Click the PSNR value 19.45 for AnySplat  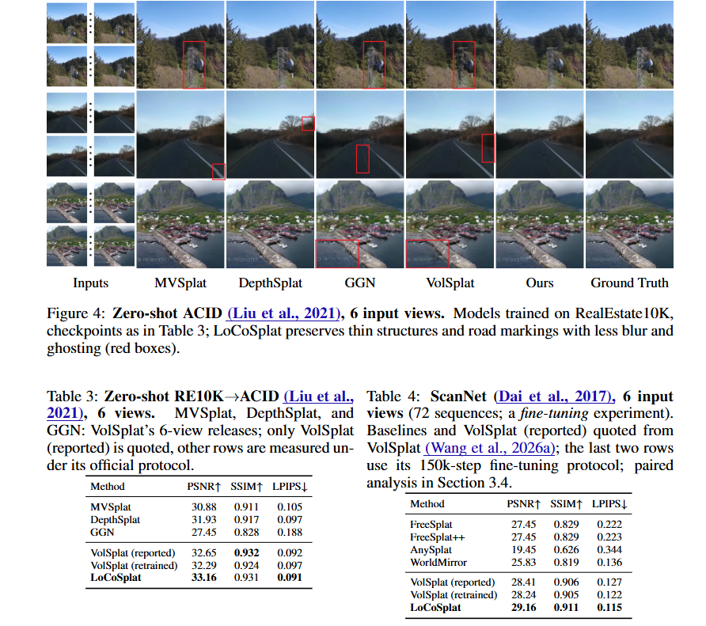click(x=524, y=550)
